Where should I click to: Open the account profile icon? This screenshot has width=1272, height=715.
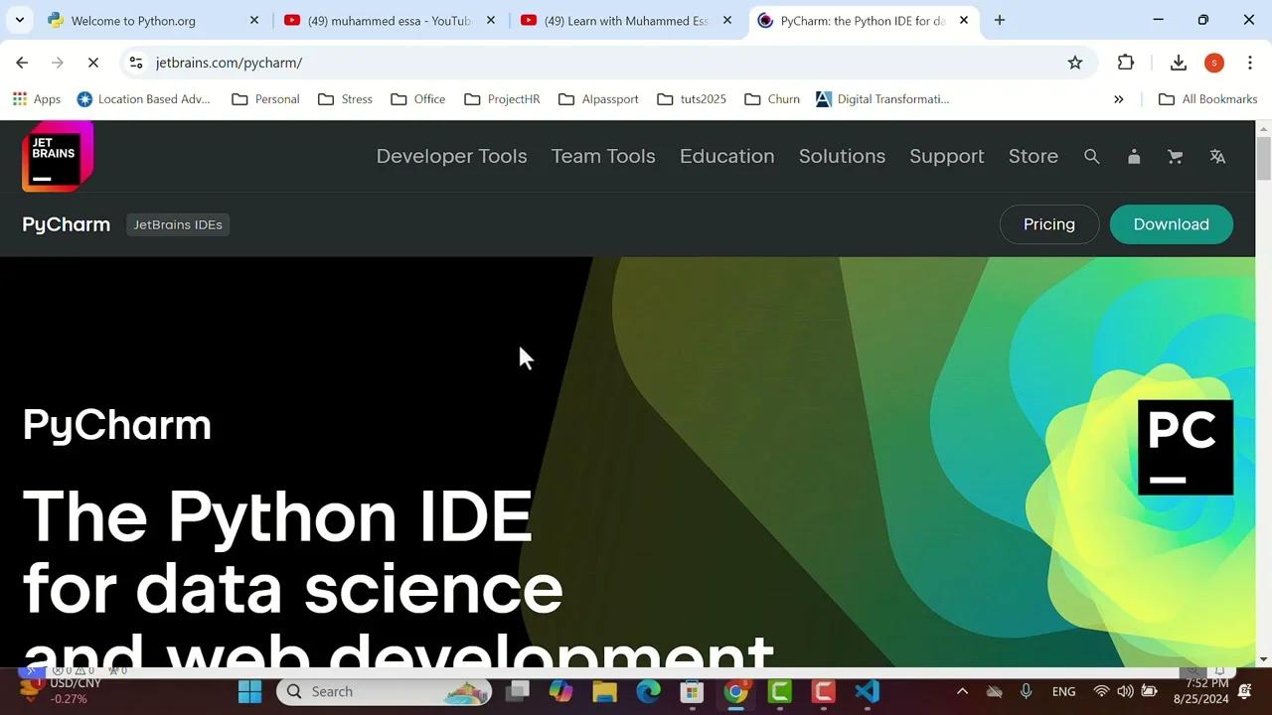coord(1133,156)
